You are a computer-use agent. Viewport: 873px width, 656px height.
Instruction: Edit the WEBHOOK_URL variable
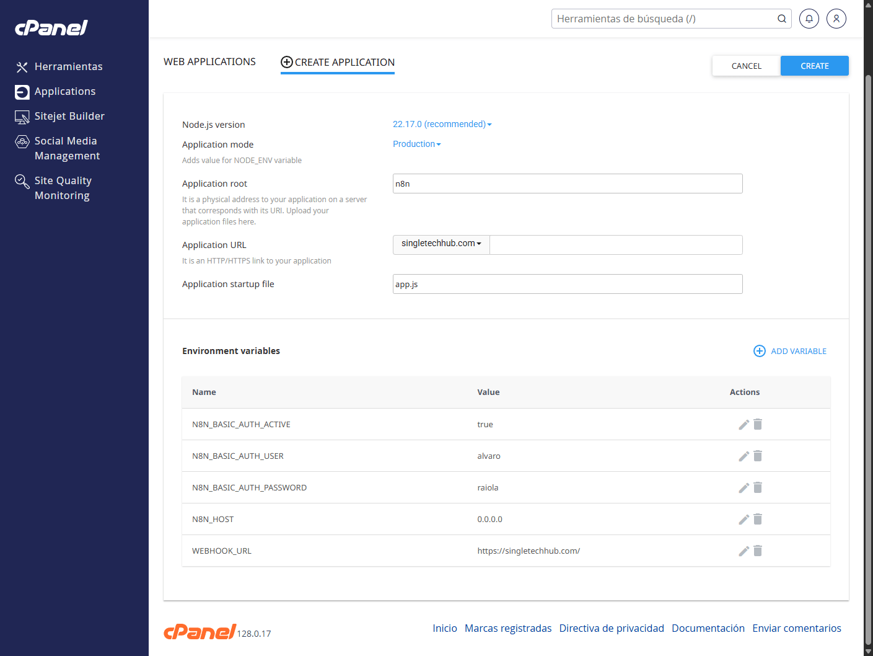(744, 551)
